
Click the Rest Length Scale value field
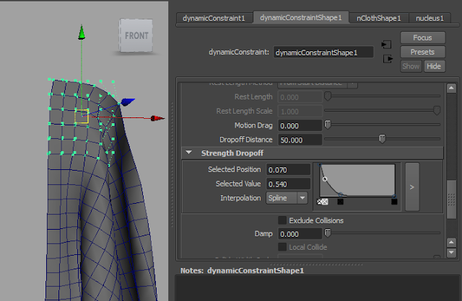point(300,112)
